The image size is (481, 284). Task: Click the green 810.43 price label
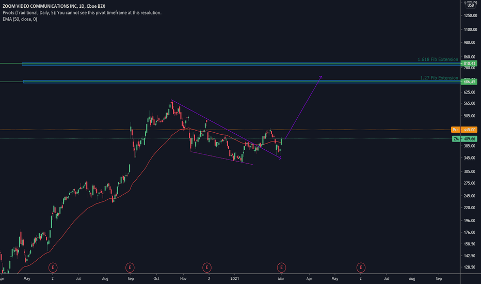[x=469, y=64]
